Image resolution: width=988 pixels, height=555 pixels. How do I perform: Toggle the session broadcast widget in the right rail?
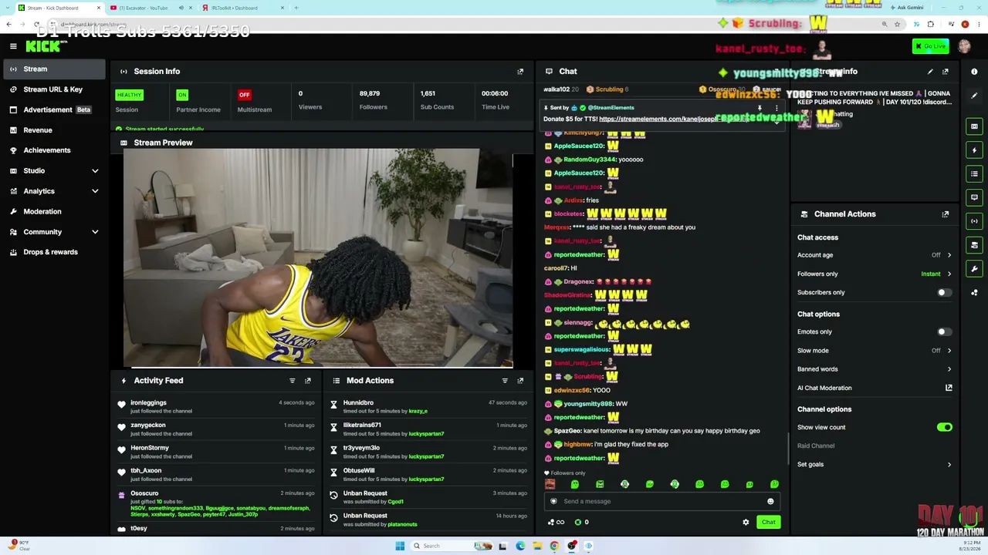[x=974, y=221]
